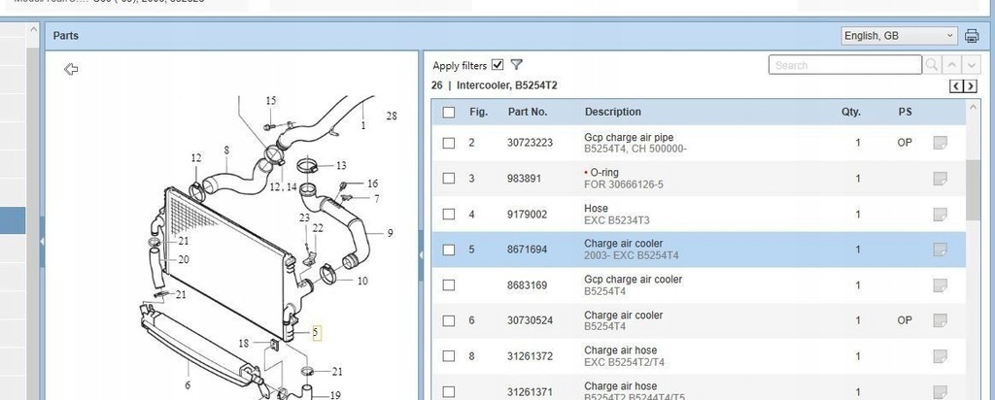Screen dimensions: 995x400
Task: Select callout number 28 in the diagram
Action: coord(392,116)
